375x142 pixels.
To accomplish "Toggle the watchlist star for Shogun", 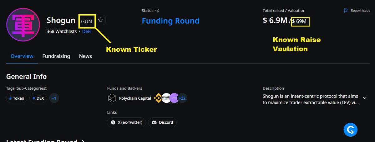I will tap(101, 20).
